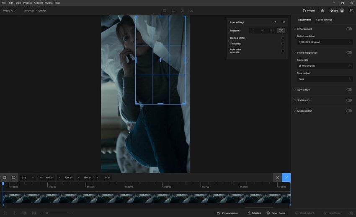Click the Presets button
Screen dimensions: 356x217
309,10
